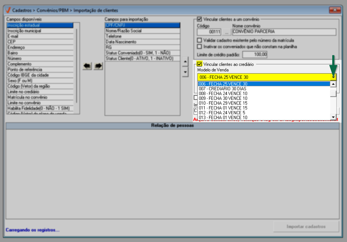Click the Código input field
Screen dimensions: 347x242
coord(209,32)
